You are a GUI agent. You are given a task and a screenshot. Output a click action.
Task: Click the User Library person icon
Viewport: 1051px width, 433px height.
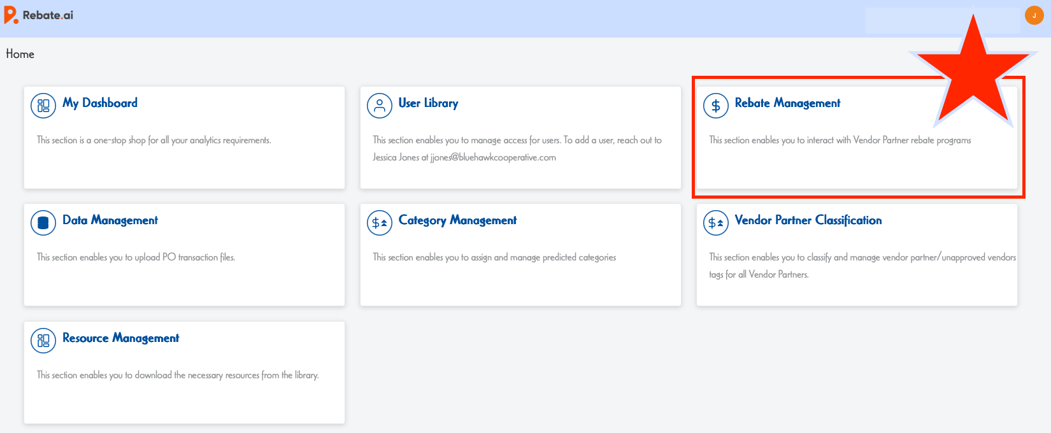point(380,106)
